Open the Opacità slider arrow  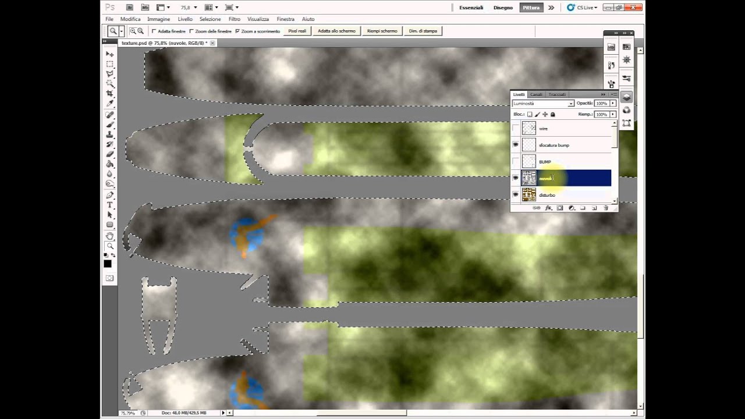click(613, 104)
